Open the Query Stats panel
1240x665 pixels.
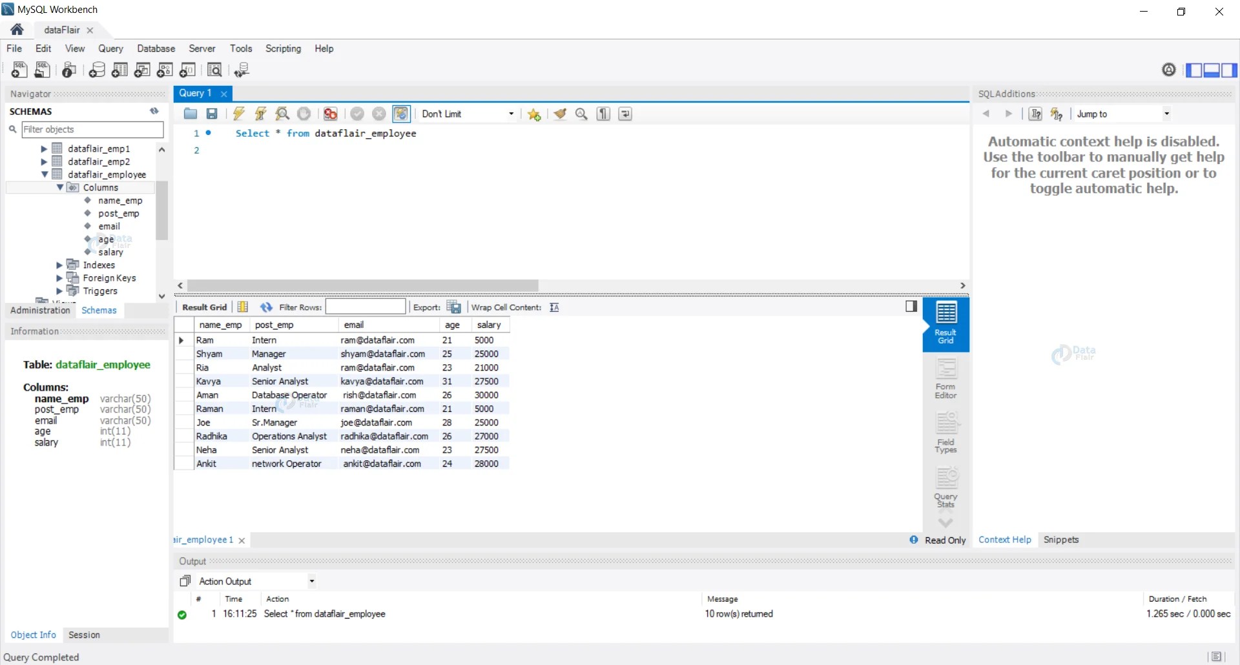[946, 487]
